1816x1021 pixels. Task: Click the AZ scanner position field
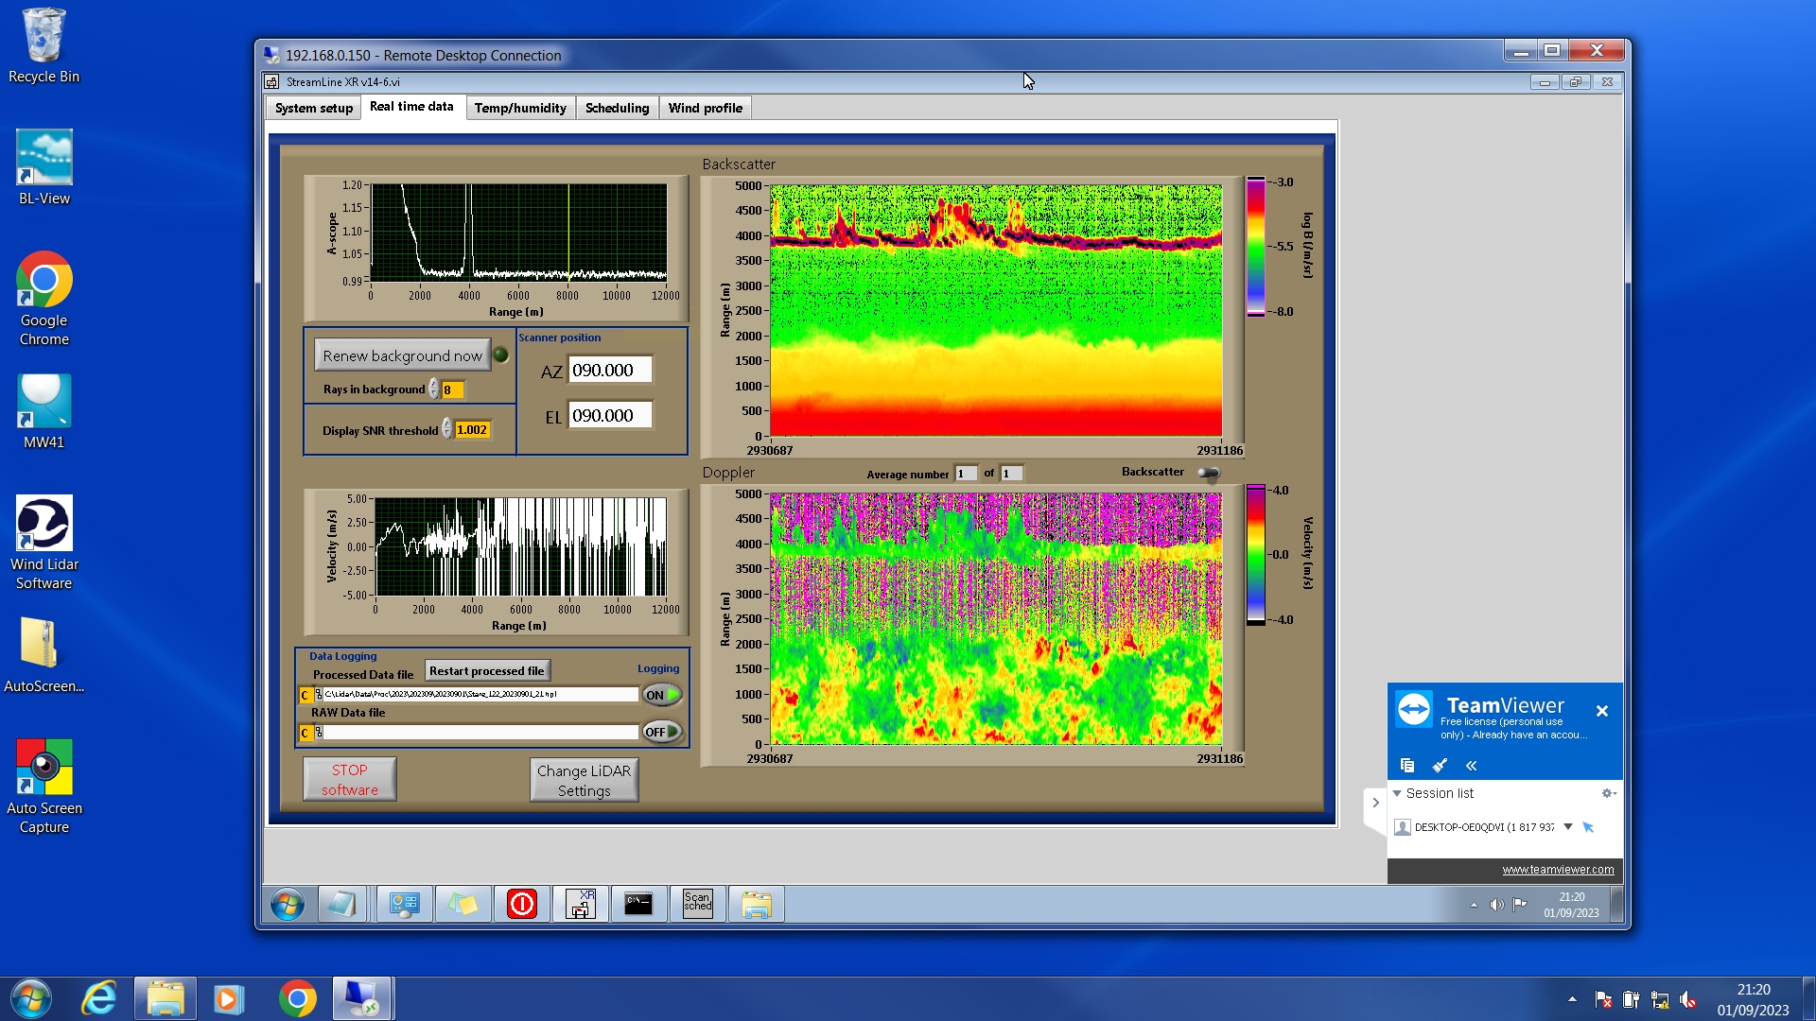[609, 371]
